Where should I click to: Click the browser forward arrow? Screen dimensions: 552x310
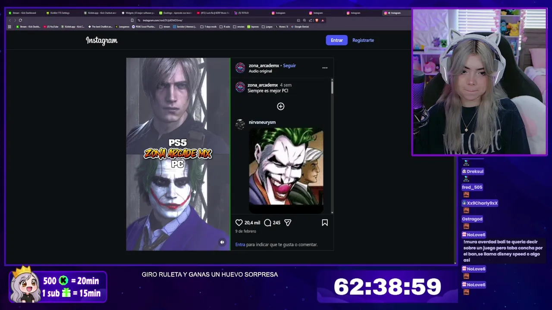(x=15, y=20)
